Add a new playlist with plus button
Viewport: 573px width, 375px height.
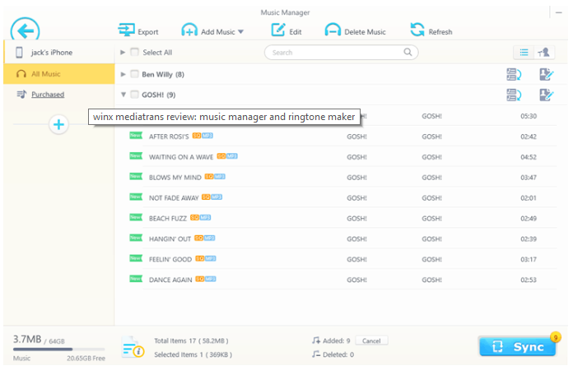(x=58, y=125)
